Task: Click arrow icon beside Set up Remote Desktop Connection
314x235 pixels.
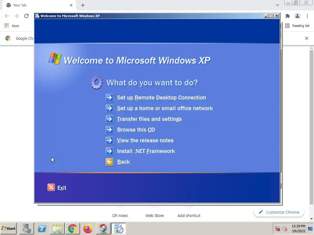Action: pyautogui.click(x=109, y=98)
